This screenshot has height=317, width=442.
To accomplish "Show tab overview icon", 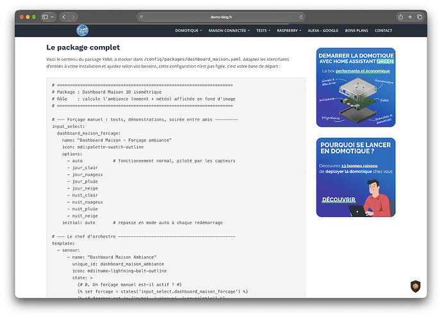I will (x=420, y=17).
